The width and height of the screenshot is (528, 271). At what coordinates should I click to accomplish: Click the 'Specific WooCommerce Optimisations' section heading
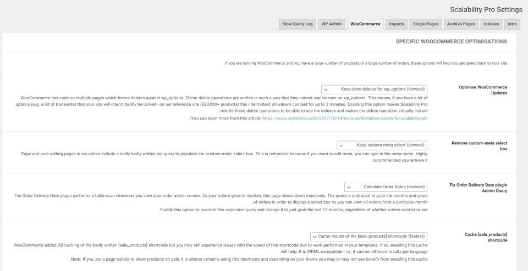pyautogui.click(x=451, y=42)
